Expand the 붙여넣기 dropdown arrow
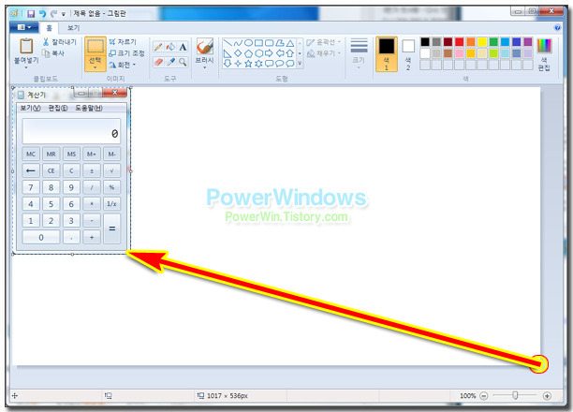This screenshot has width=573, height=412. click(x=26, y=67)
